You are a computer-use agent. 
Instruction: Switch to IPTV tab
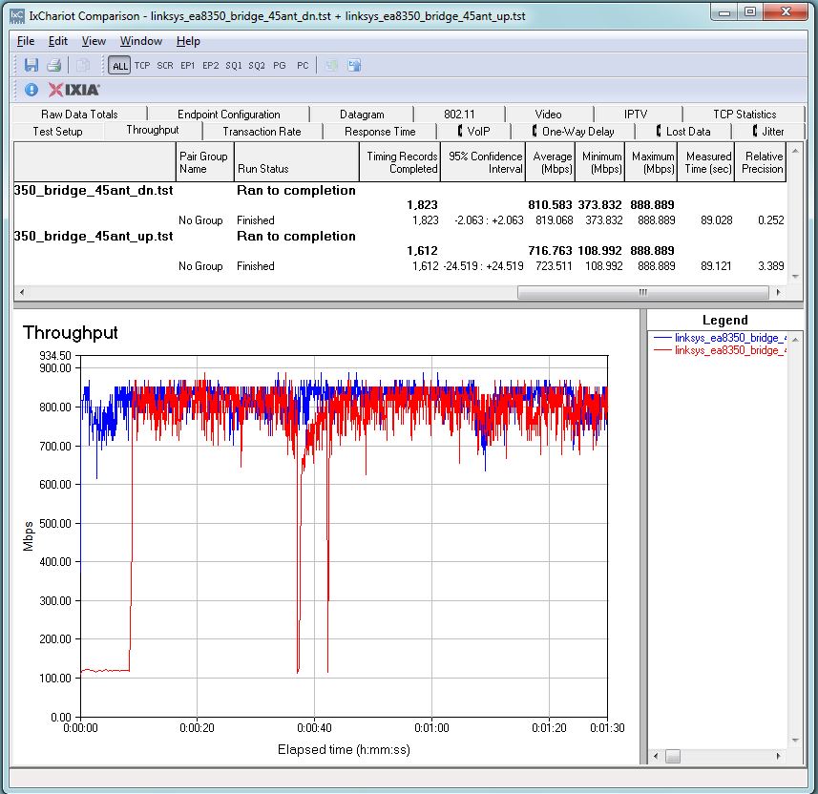pos(636,115)
